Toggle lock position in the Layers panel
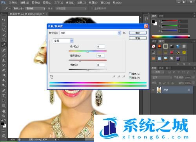Screen dimensions: 196x142 pyautogui.click(x=169, y=83)
